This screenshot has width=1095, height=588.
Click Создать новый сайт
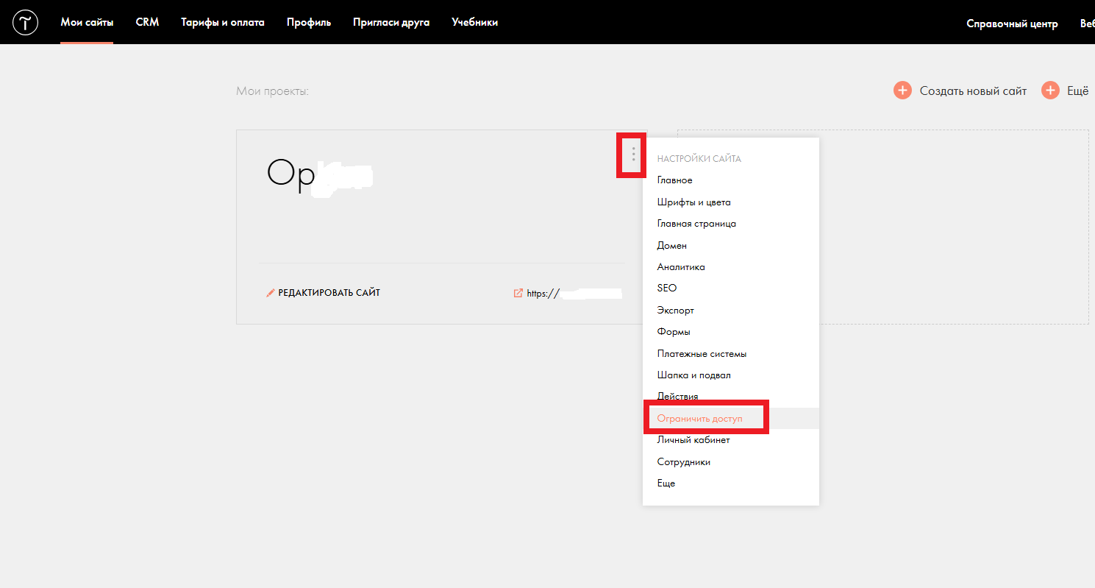973,91
